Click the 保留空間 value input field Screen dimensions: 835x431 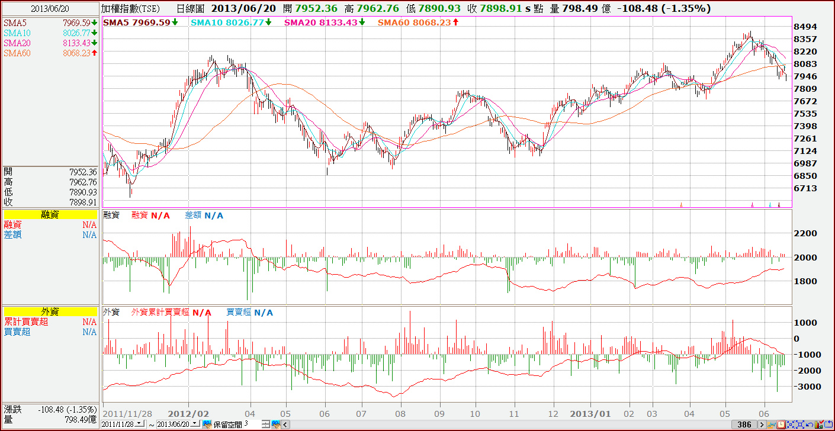pyautogui.click(x=252, y=424)
